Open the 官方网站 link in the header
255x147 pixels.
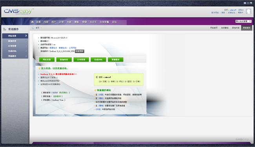[215, 13]
